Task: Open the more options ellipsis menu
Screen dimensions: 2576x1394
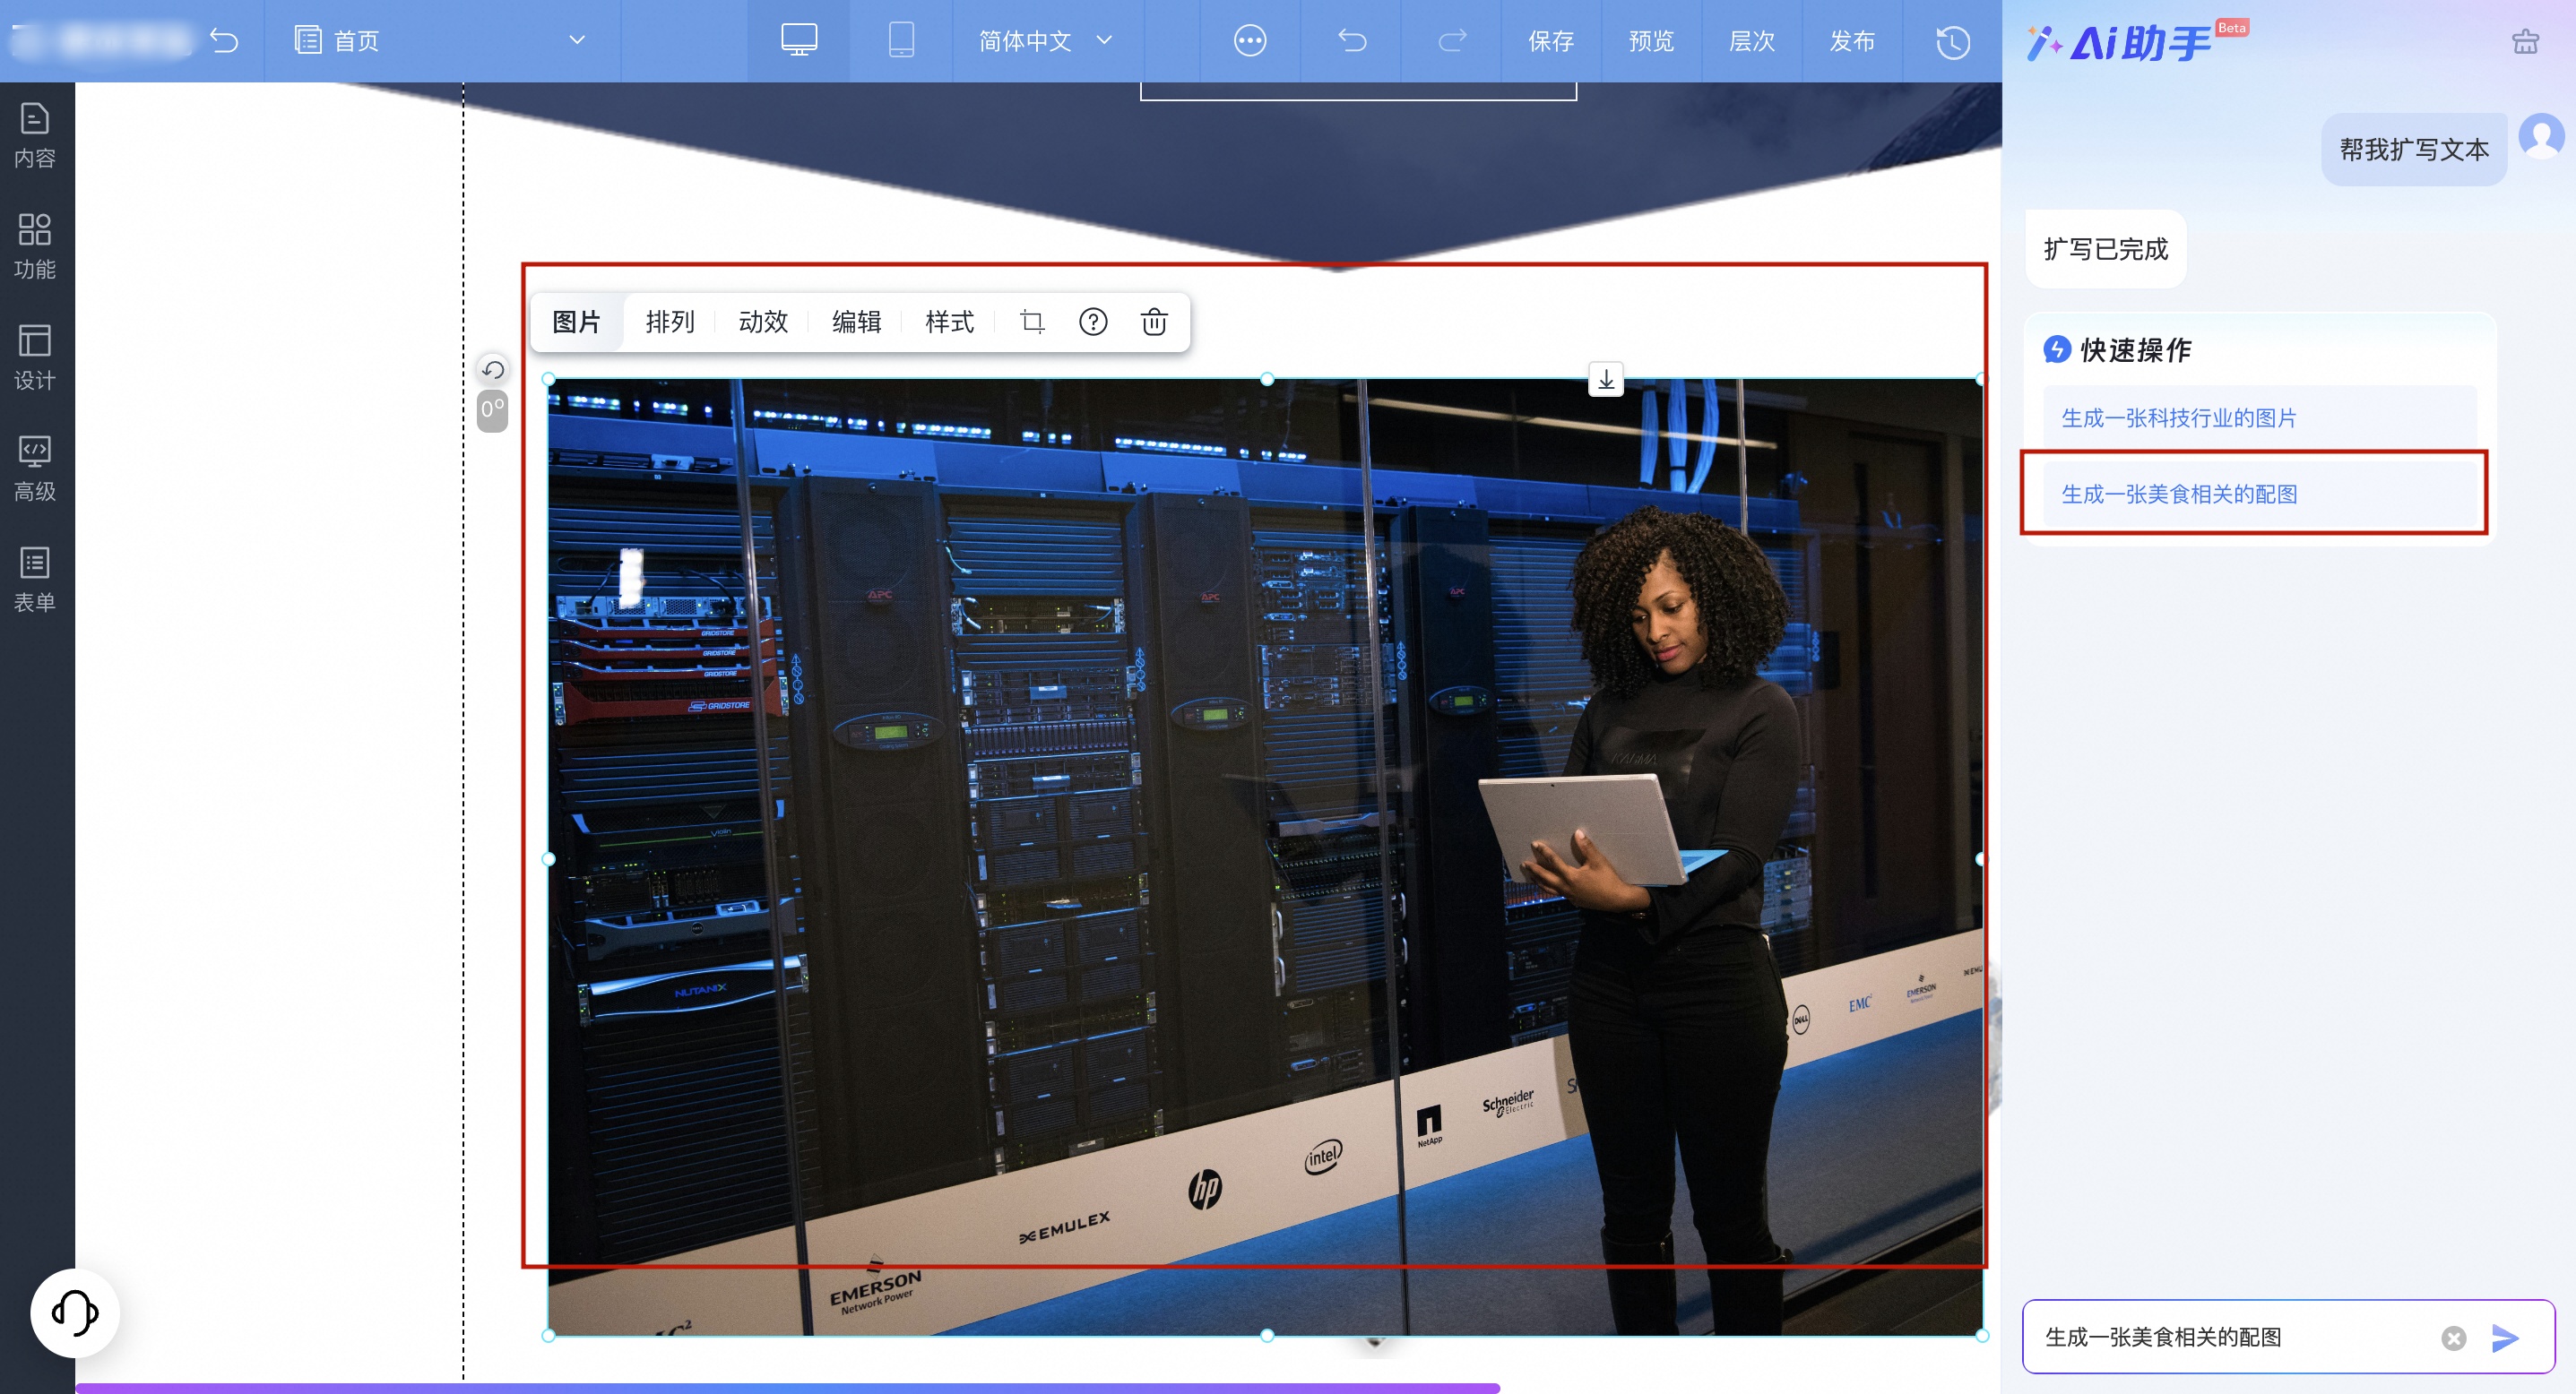Action: click(x=1250, y=41)
